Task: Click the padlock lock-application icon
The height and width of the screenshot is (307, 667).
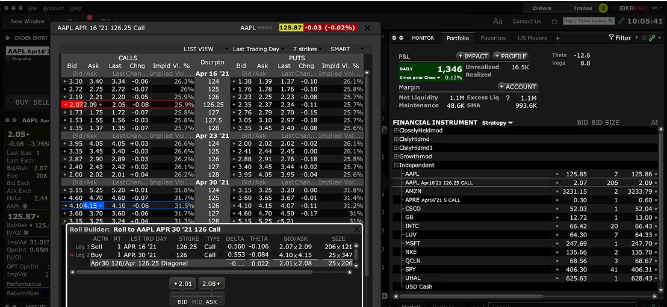Action: [554, 21]
